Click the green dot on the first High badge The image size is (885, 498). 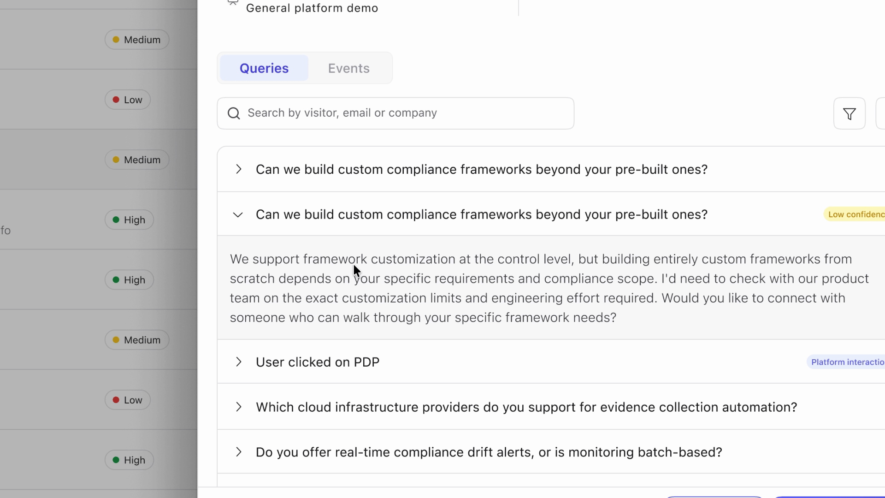click(116, 220)
